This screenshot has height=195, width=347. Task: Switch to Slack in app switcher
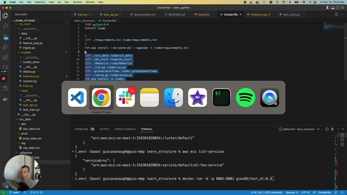pyautogui.click(x=125, y=97)
